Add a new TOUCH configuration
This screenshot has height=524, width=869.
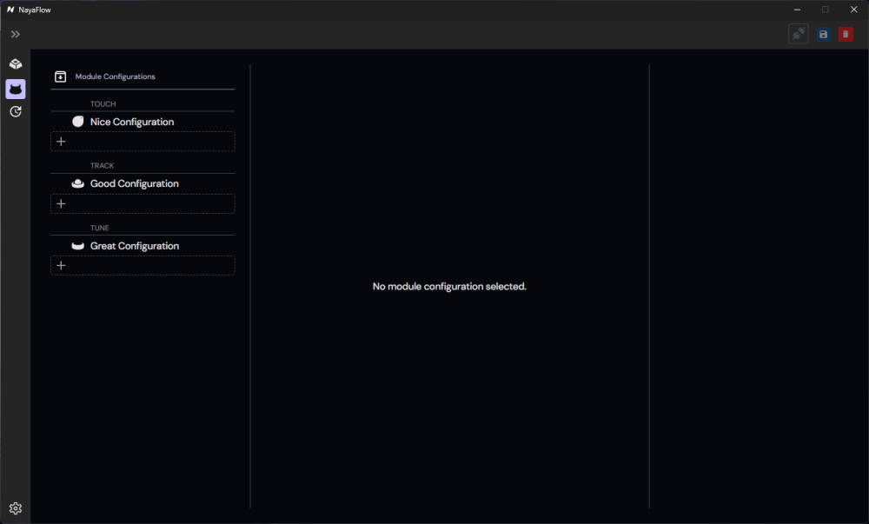[143, 142]
